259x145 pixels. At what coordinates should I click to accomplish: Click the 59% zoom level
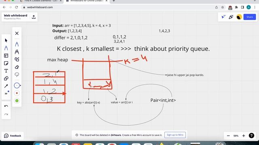pos(236,136)
